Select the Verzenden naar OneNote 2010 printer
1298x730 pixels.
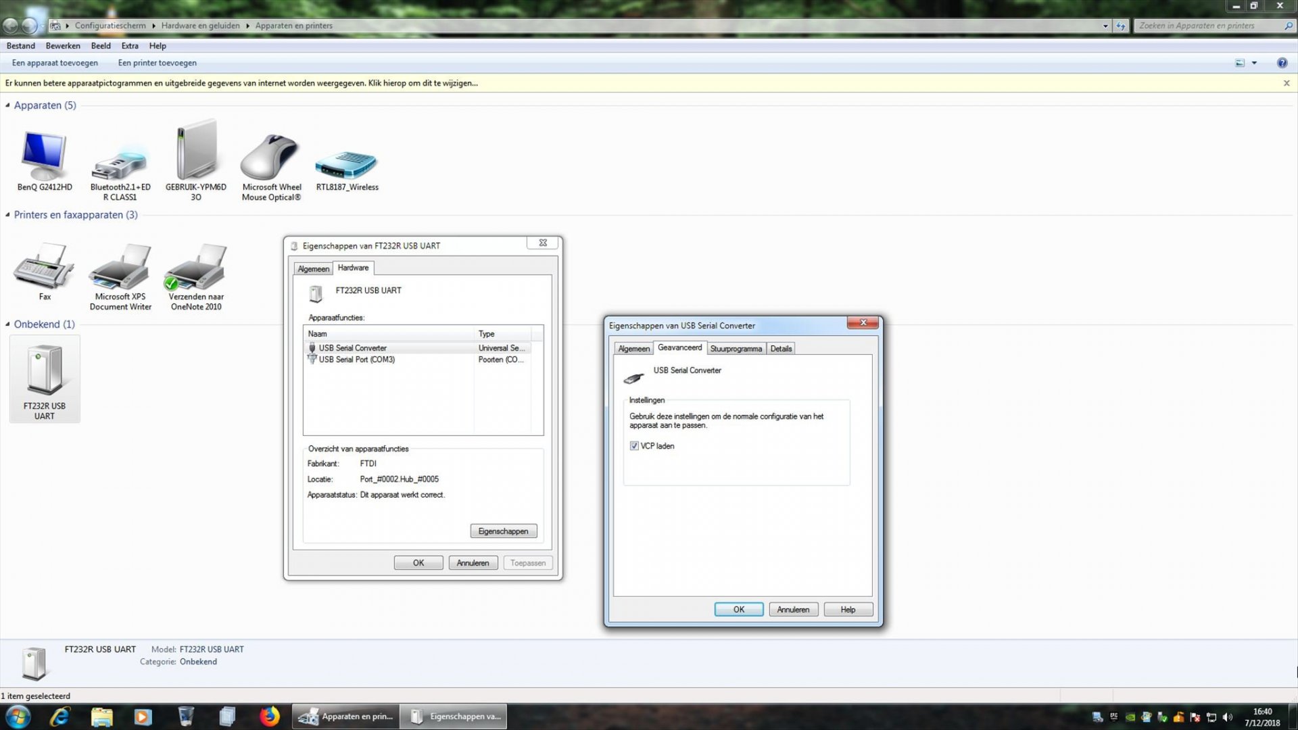click(195, 270)
